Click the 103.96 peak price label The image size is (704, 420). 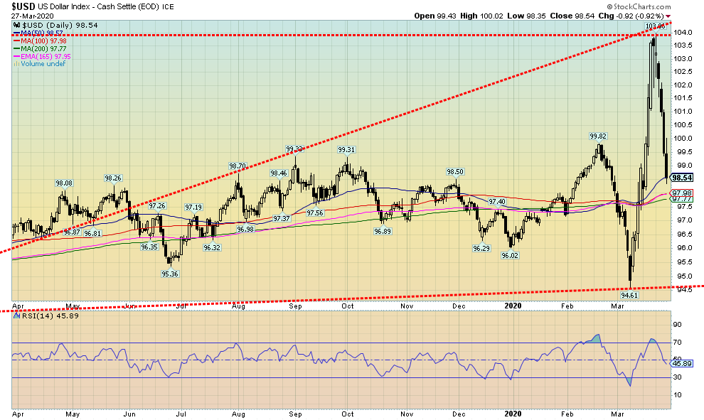pos(654,26)
